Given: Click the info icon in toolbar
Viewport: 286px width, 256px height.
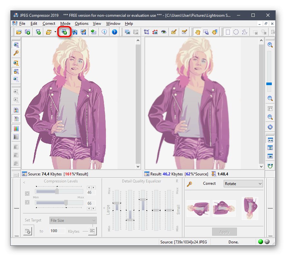Looking at the screenshot, I should click(104, 32).
